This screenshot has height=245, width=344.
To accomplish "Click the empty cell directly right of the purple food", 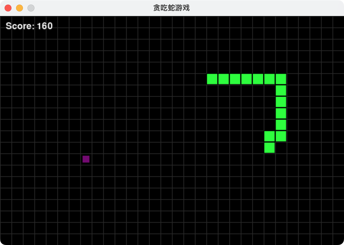I will point(97,159).
